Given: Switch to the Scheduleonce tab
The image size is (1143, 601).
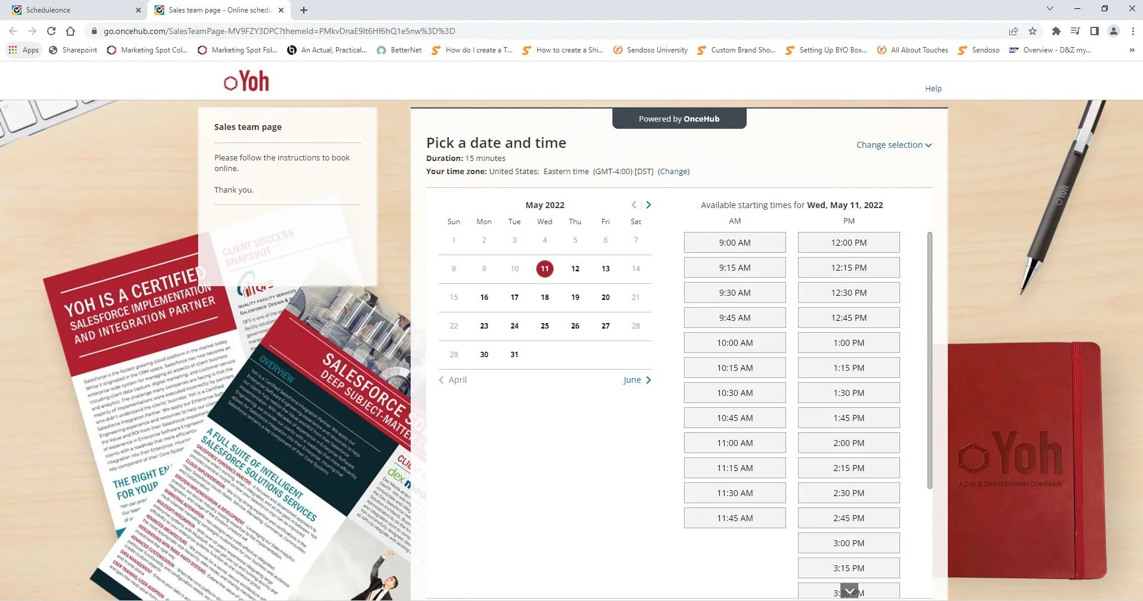Looking at the screenshot, I should click(x=75, y=10).
